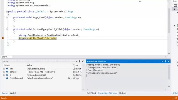Switch to the Watch tab
The width and height of the screenshot is (178, 100).
(x=13, y=93)
